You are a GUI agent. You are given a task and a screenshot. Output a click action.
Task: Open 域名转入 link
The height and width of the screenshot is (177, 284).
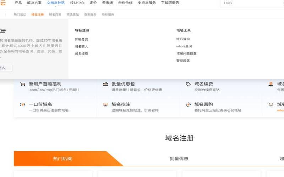[x=81, y=46]
